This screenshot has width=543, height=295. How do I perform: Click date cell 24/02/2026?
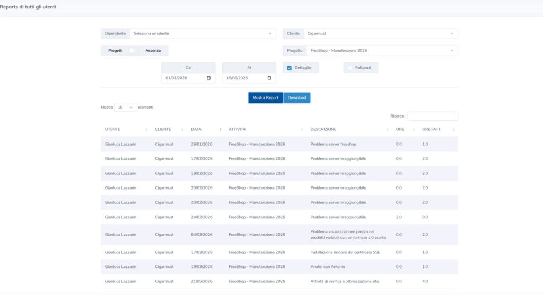[202, 217]
